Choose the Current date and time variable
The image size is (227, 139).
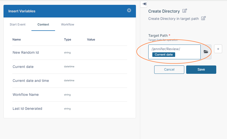(x=31, y=81)
